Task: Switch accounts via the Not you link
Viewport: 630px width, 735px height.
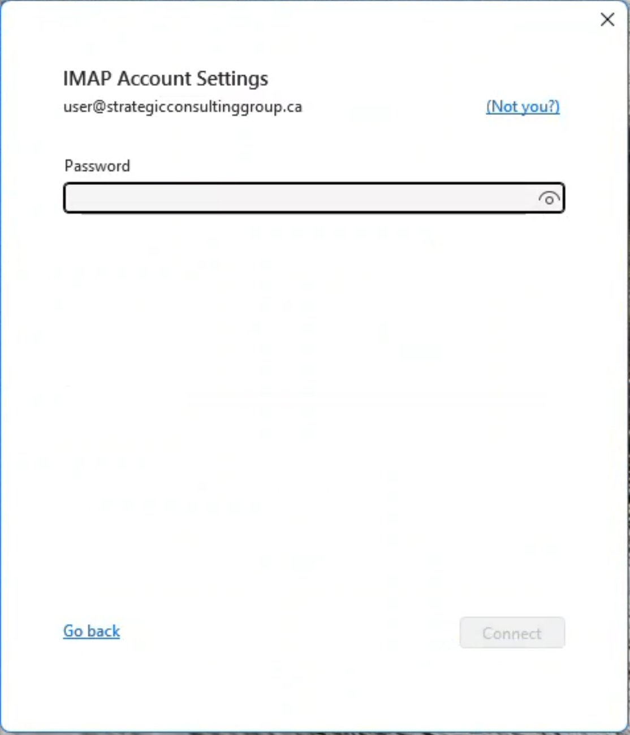Action: coord(523,106)
